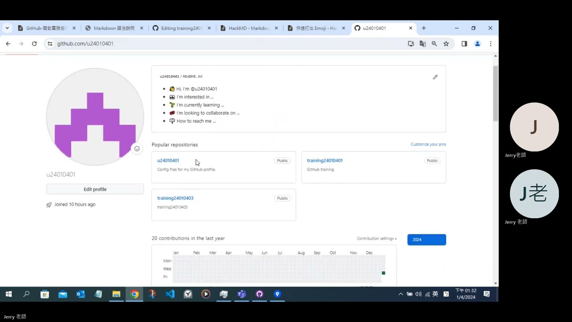Open Microsoft Teams from the taskbar
572x322 pixels.
tap(241, 294)
